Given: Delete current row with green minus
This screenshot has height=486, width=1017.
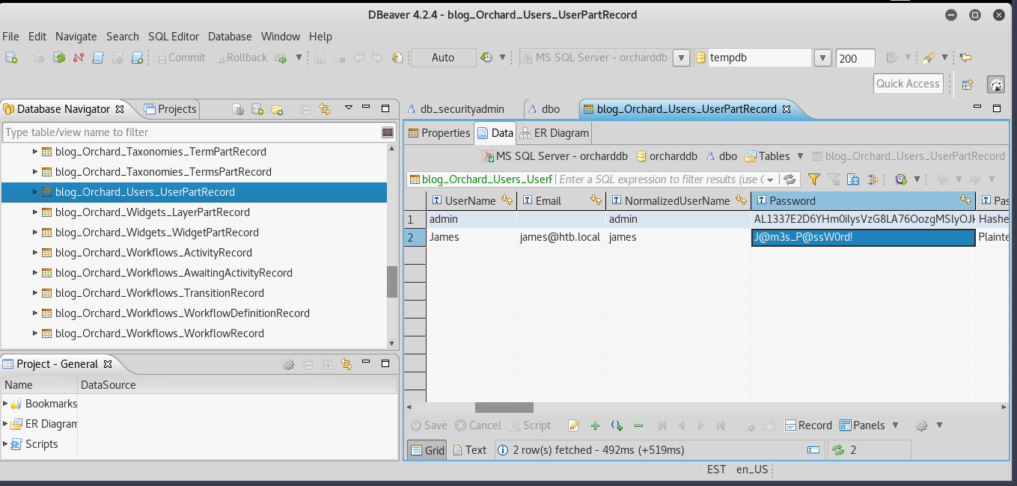Looking at the screenshot, I should point(638,425).
